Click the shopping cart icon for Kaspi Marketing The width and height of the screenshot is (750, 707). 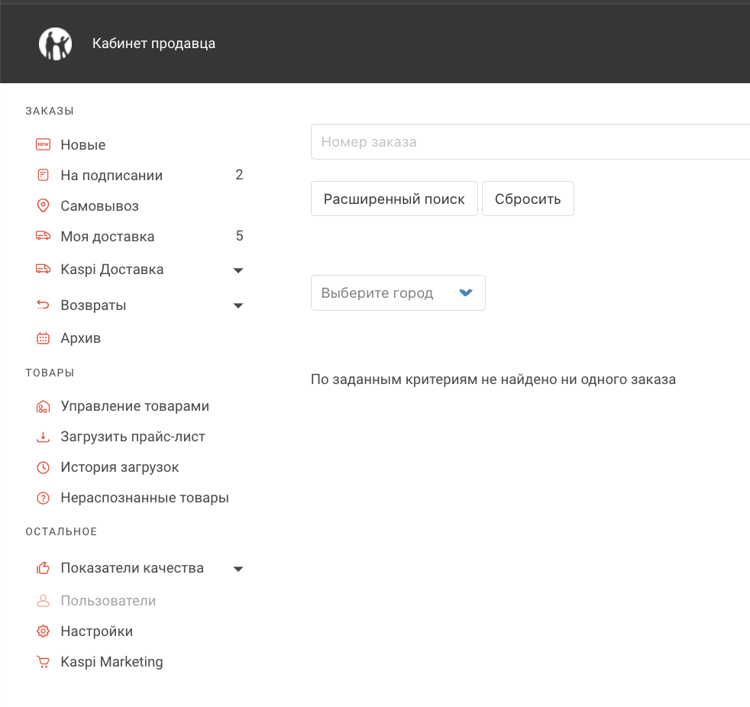click(43, 662)
